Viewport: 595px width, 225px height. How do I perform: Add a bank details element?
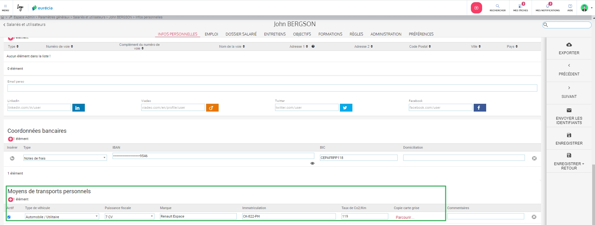10,139
